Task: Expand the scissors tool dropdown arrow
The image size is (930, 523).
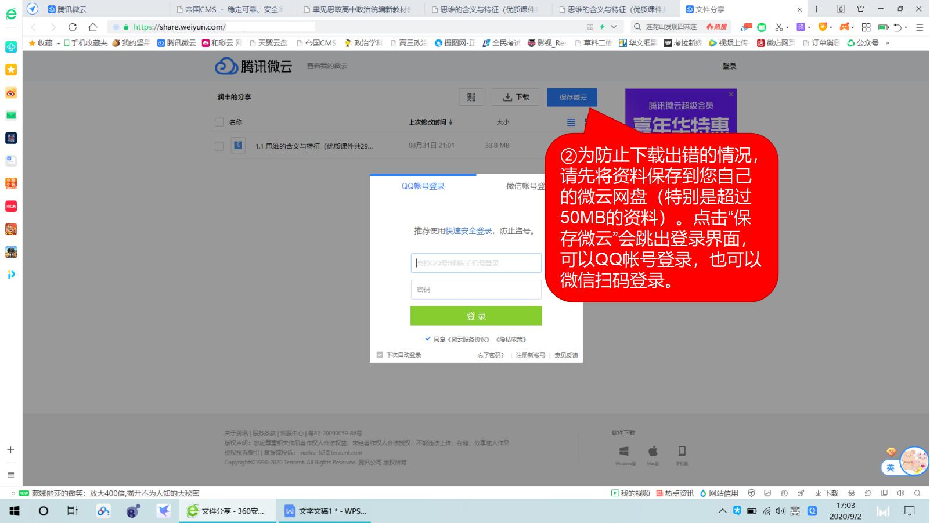Action: (787, 27)
